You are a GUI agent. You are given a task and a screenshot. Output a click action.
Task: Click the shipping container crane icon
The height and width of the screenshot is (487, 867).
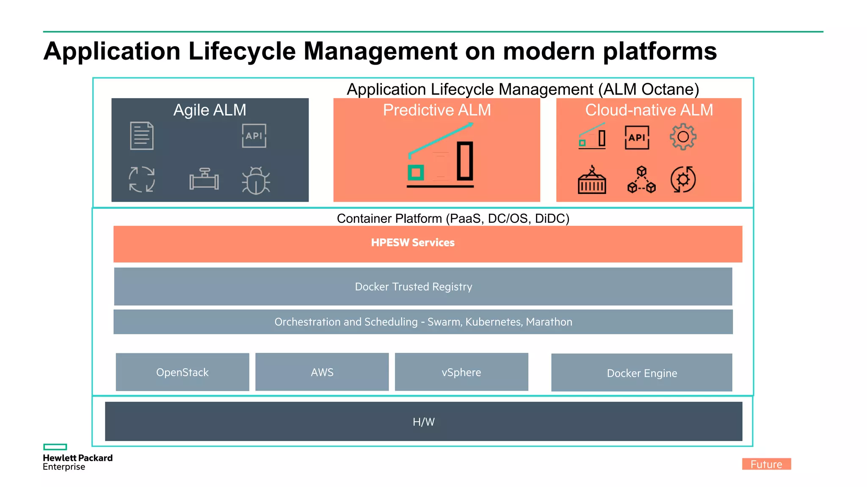tap(592, 180)
